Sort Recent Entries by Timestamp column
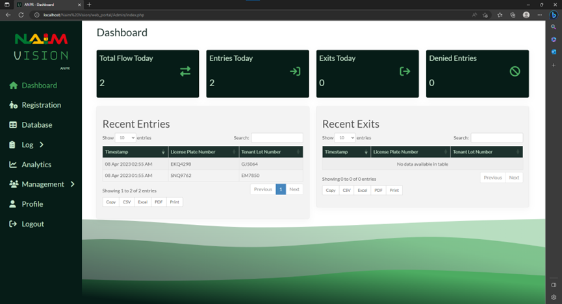This screenshot has width=562, height=304. point(135,152)
